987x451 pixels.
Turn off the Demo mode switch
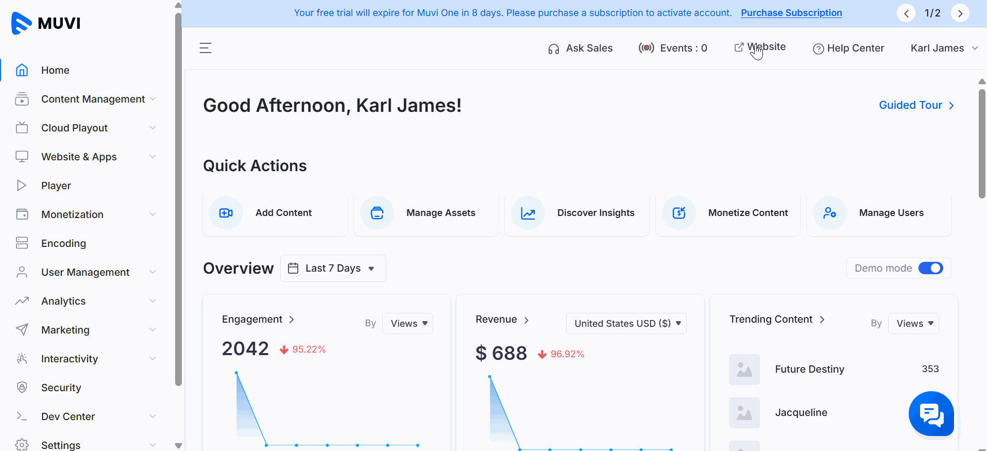click(x=931, y=268)
